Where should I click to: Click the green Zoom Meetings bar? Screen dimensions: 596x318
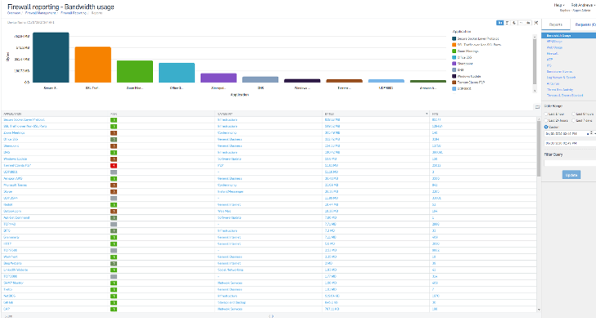[135, 72]
